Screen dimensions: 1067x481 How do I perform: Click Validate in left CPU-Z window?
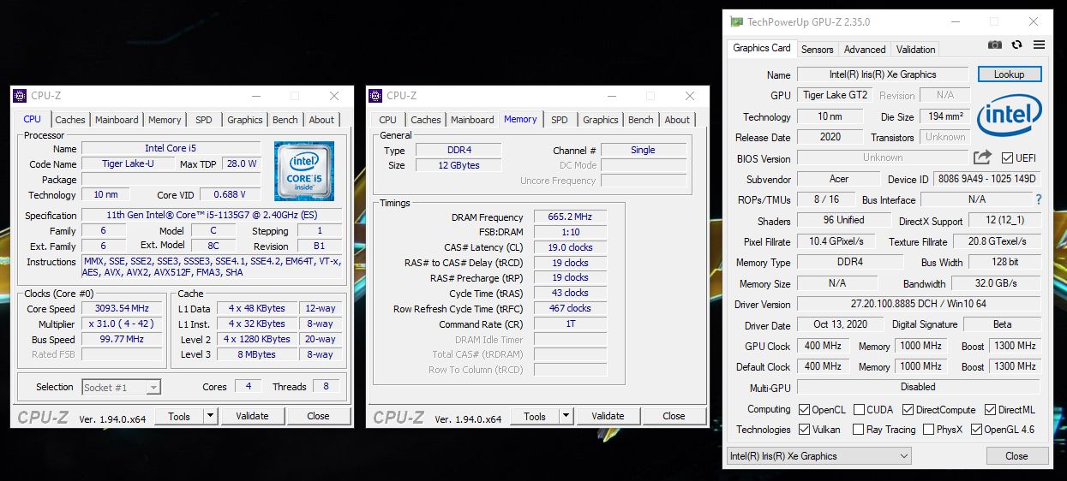click(252, 416)
